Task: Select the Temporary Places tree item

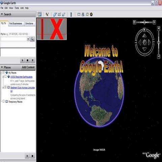Action: [x=16, y=102]
